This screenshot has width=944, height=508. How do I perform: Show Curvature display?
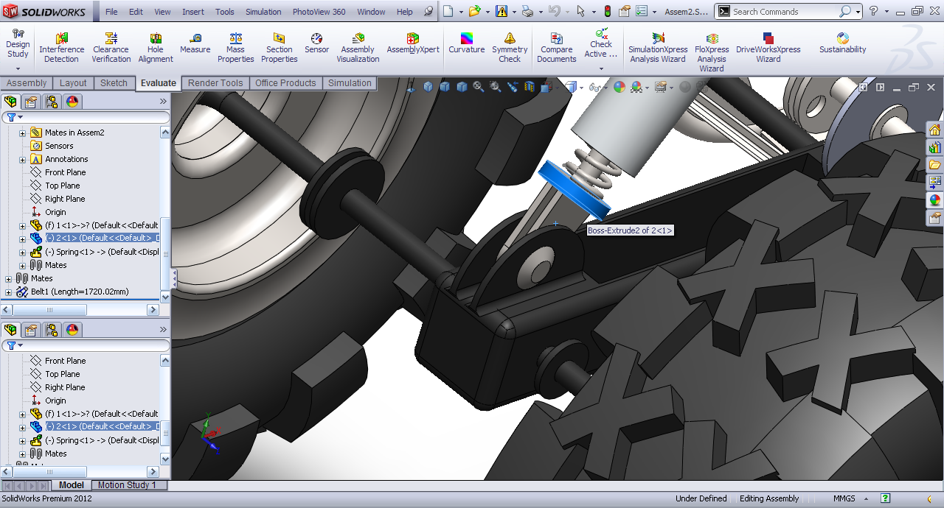(467, 43)
